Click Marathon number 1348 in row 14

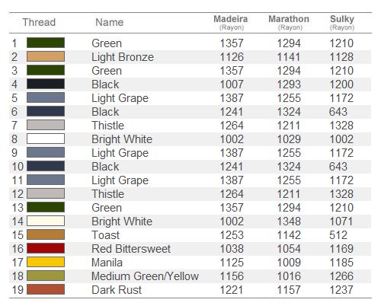pyautogui.click(x=289, y=222)
